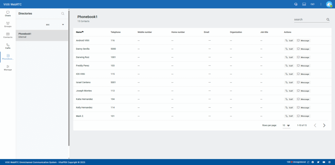
Task: Open the Twitter link in footer
Action: [x=318, y=162]
